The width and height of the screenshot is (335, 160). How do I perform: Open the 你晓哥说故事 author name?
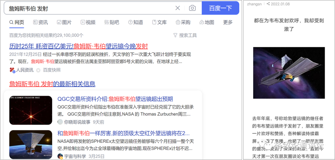(x=77, y=122)
